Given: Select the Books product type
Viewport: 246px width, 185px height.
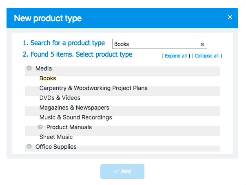Looking at the screenshot, I should tap(48, 78).
